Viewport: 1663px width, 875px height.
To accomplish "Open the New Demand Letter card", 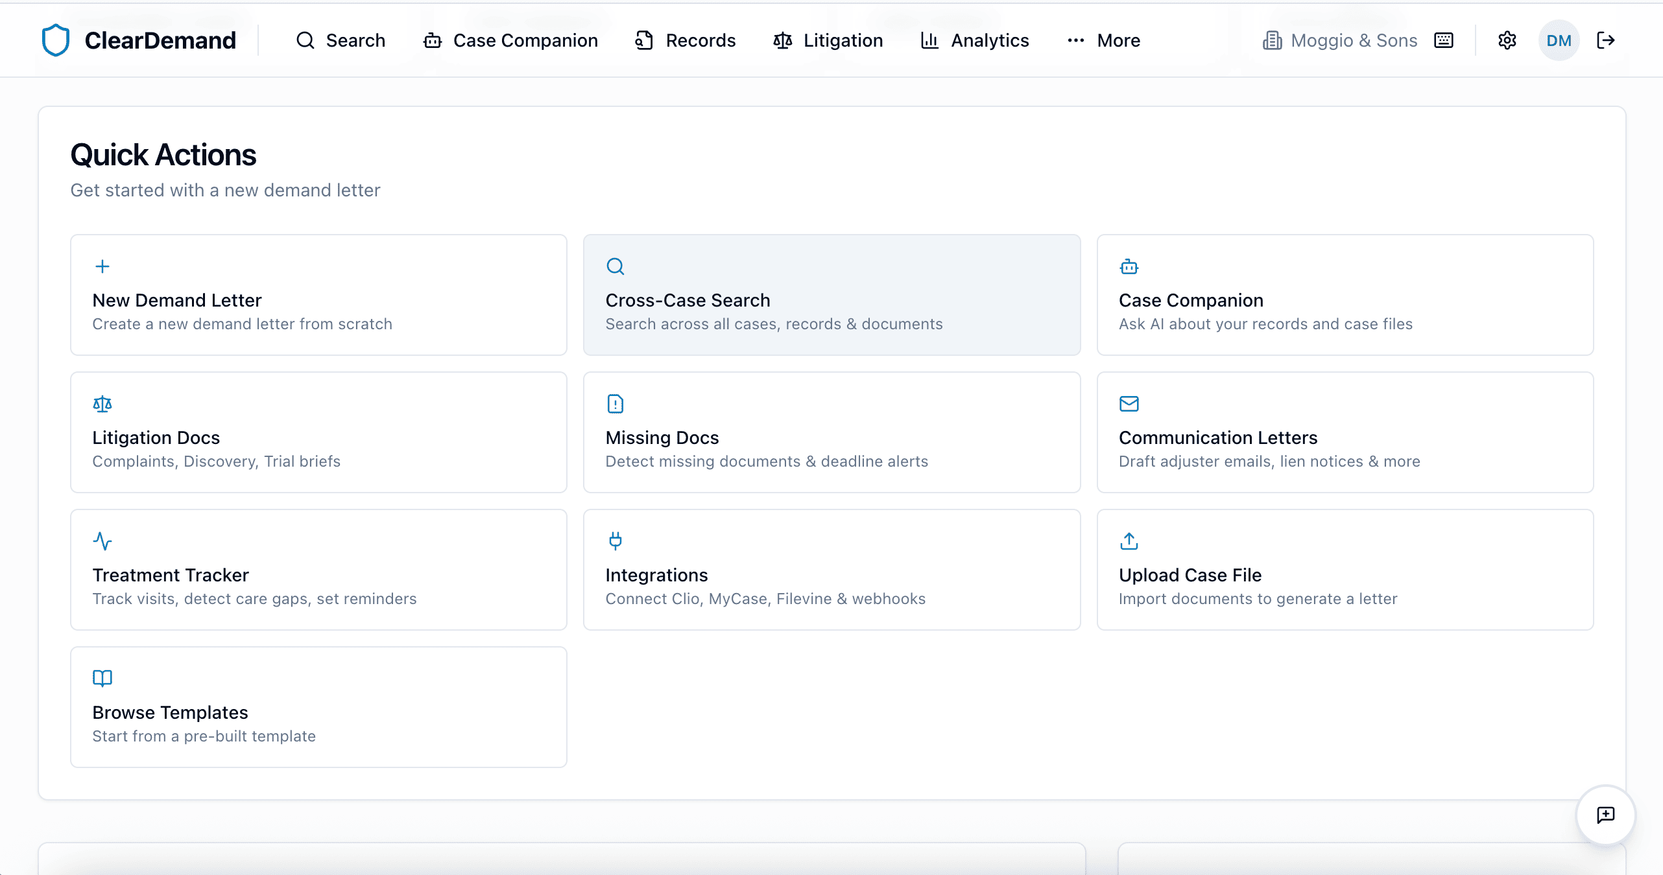I will pyautogui.click(x=318, y=296).
